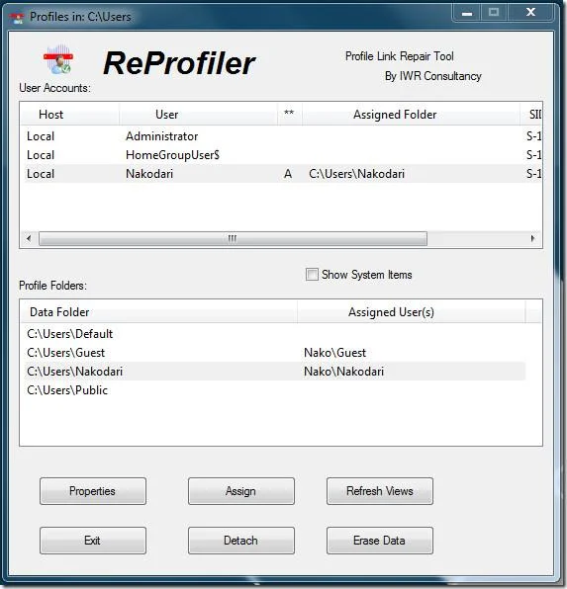This screenshot has width=567, height=589.
Task: Click the Exit button
Action: tap(93, 541)
